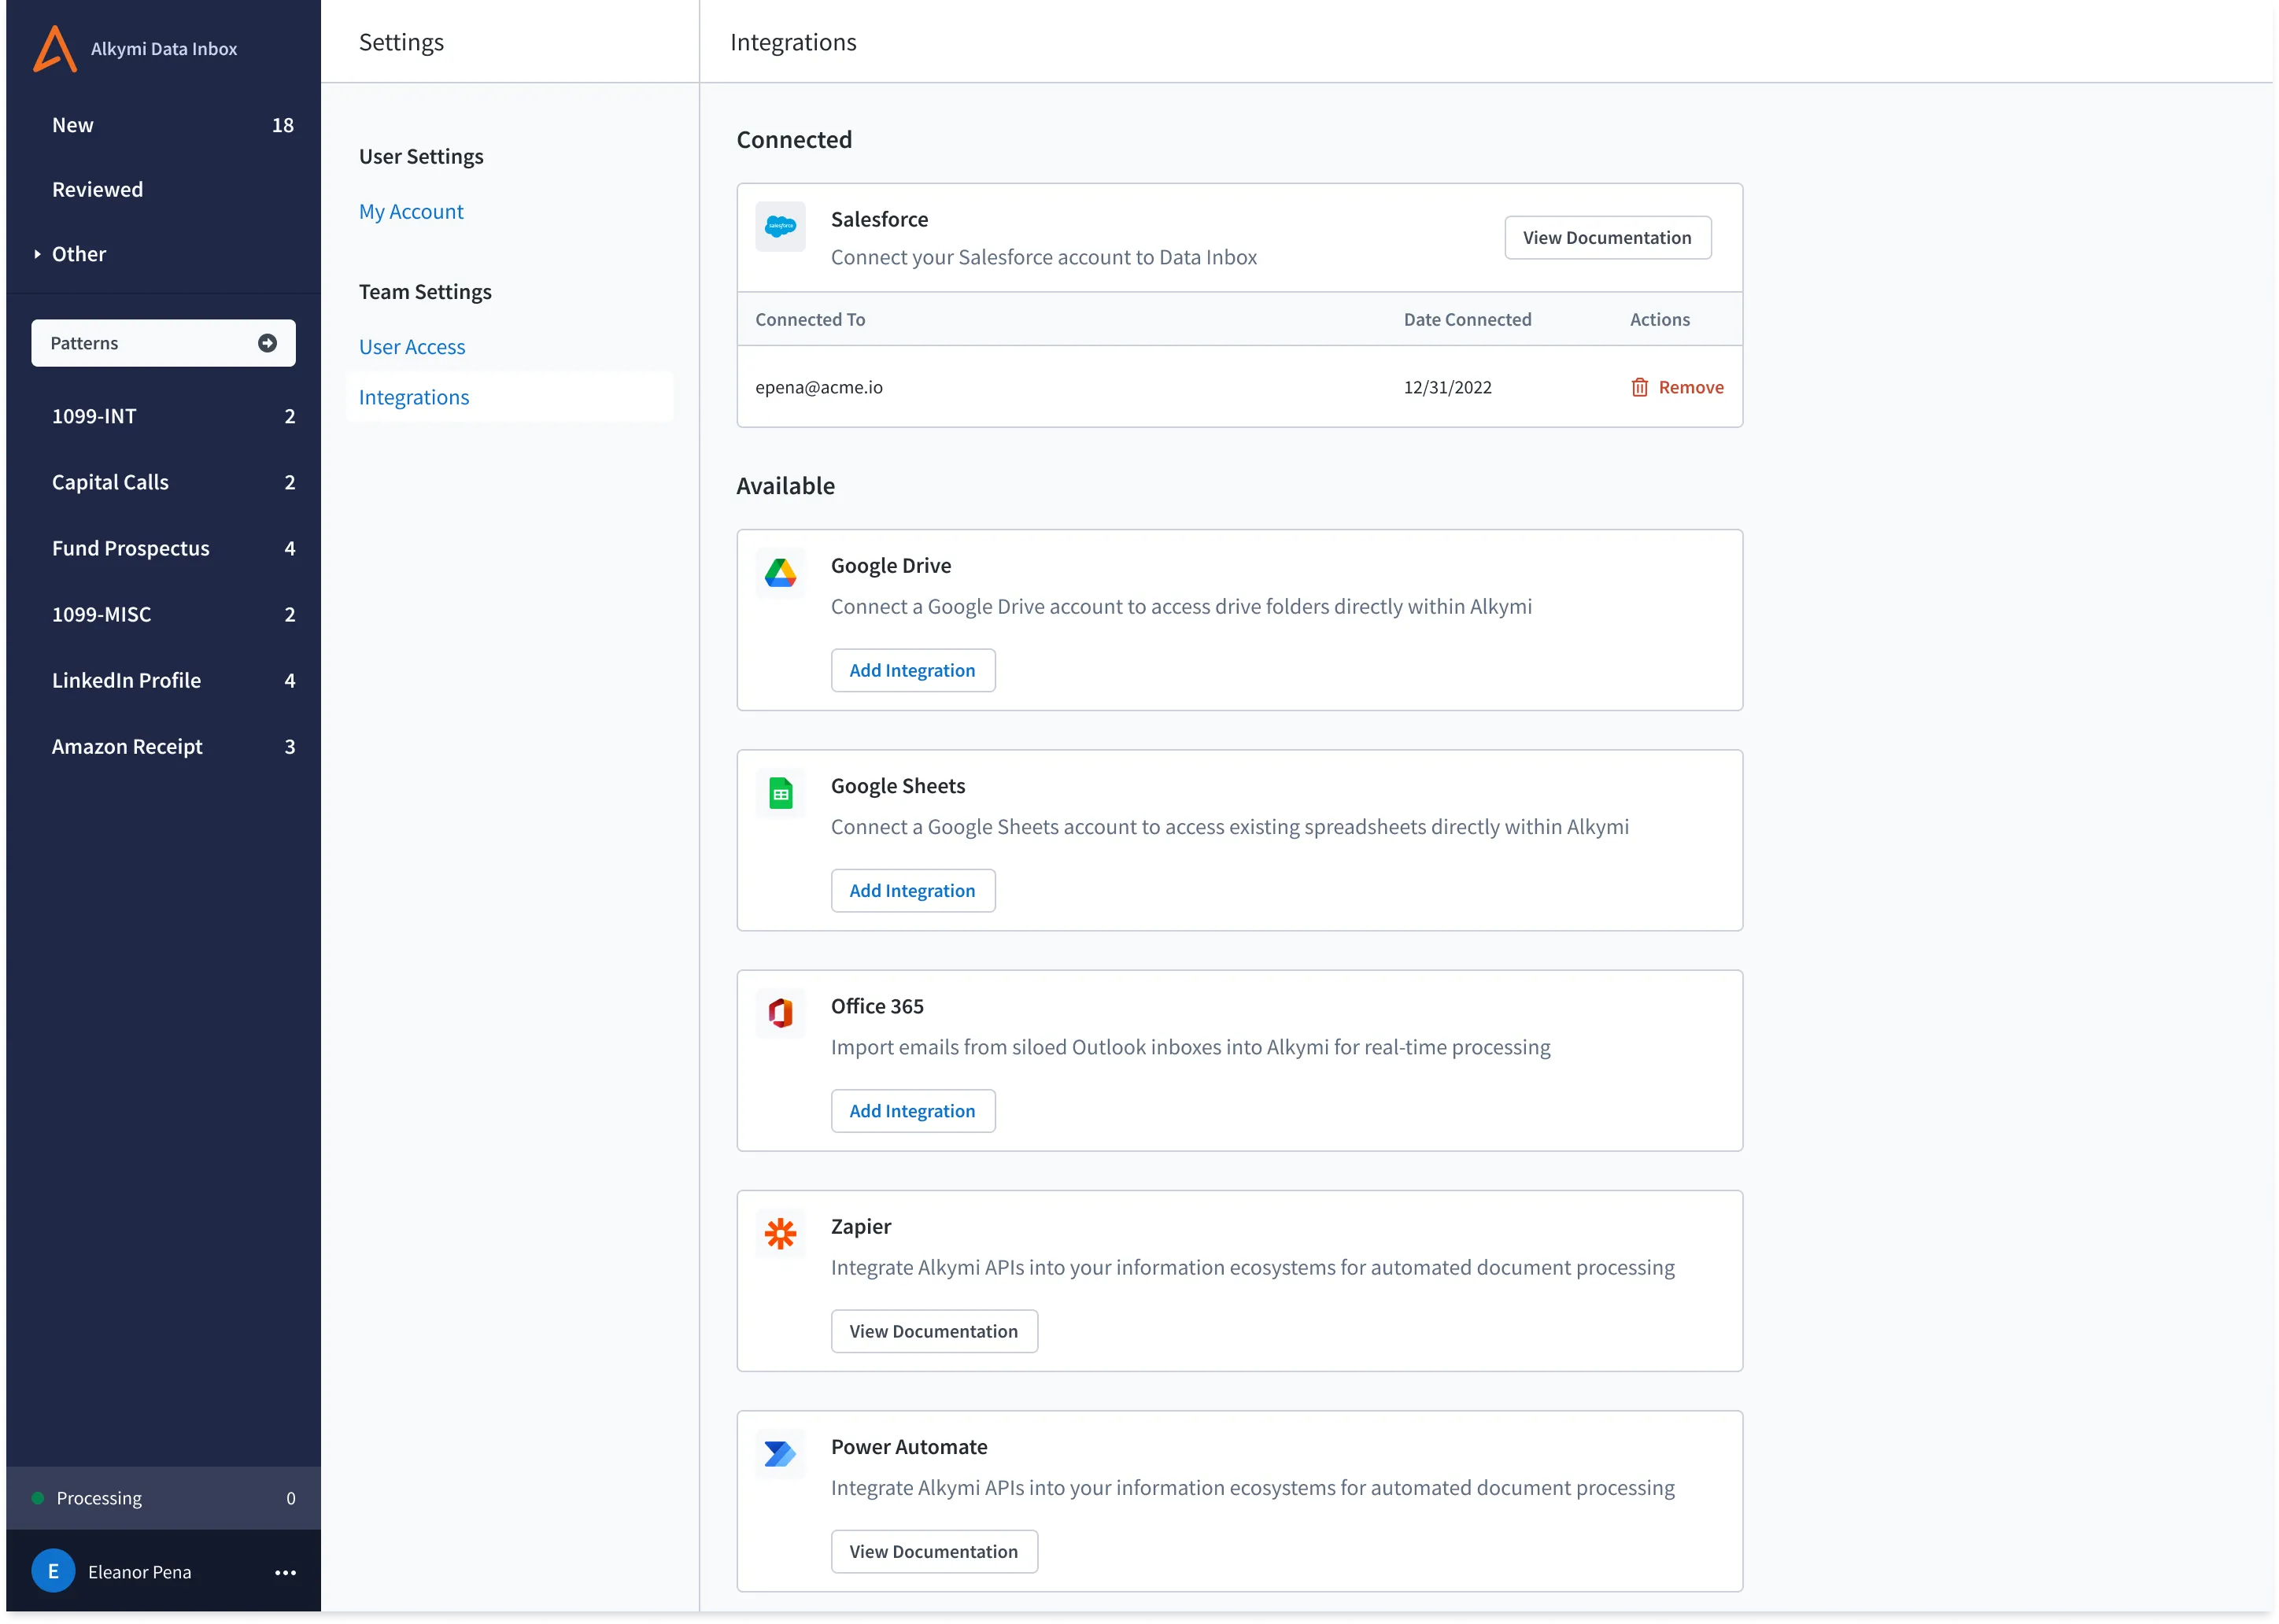
Task: View Documentation for Zapier
Action: click(933, 1331)
